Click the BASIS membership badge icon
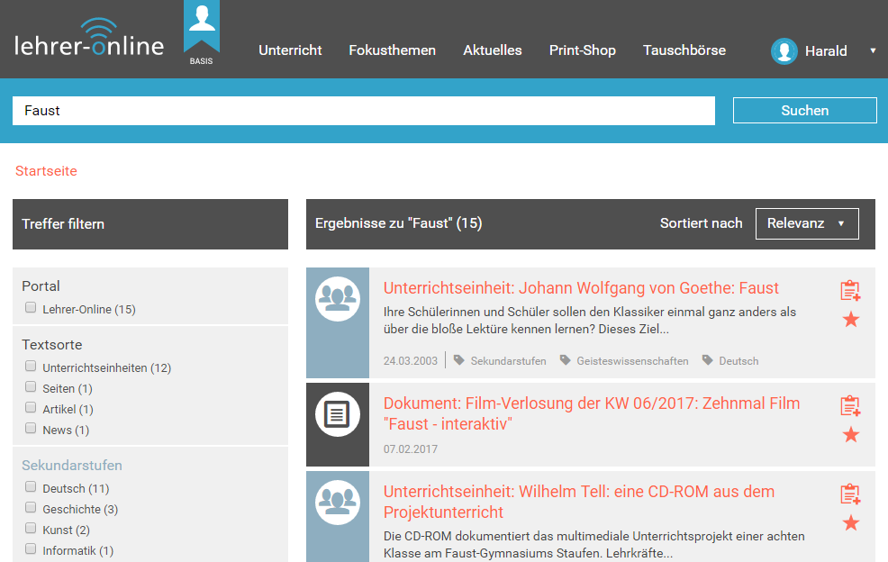Image resolution: width=888 pixels, height=562 pixels. point(201,32)
